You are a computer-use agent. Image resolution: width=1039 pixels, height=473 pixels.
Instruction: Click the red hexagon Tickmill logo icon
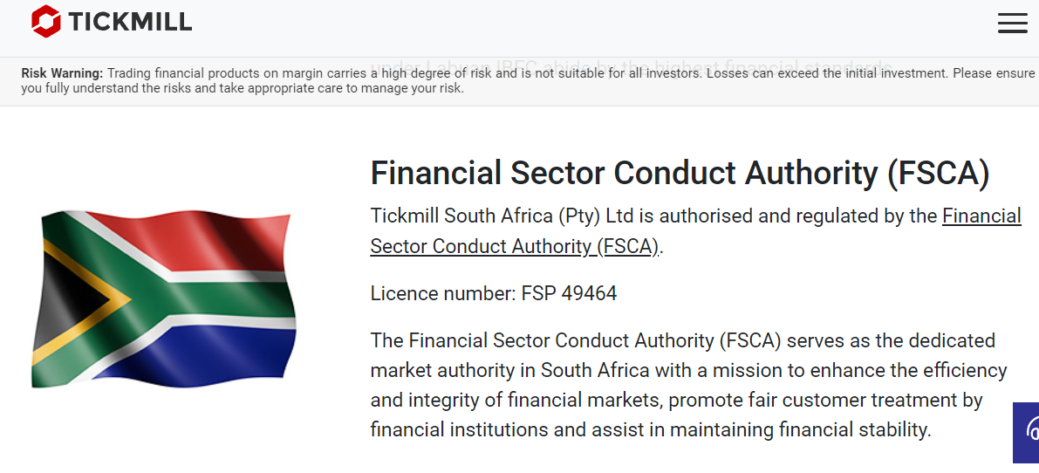pos(45,22)
